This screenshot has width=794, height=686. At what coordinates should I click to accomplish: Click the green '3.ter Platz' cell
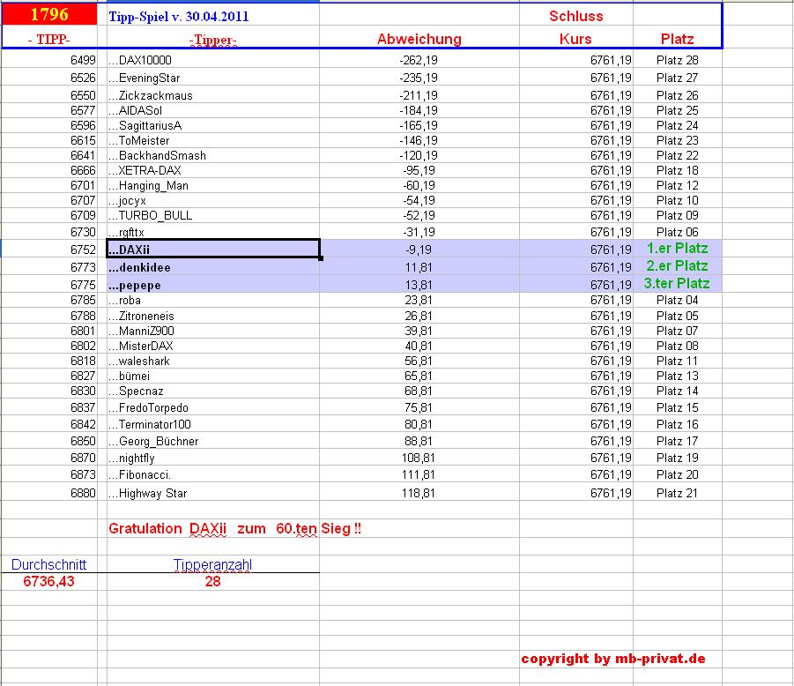pos(677,283)
